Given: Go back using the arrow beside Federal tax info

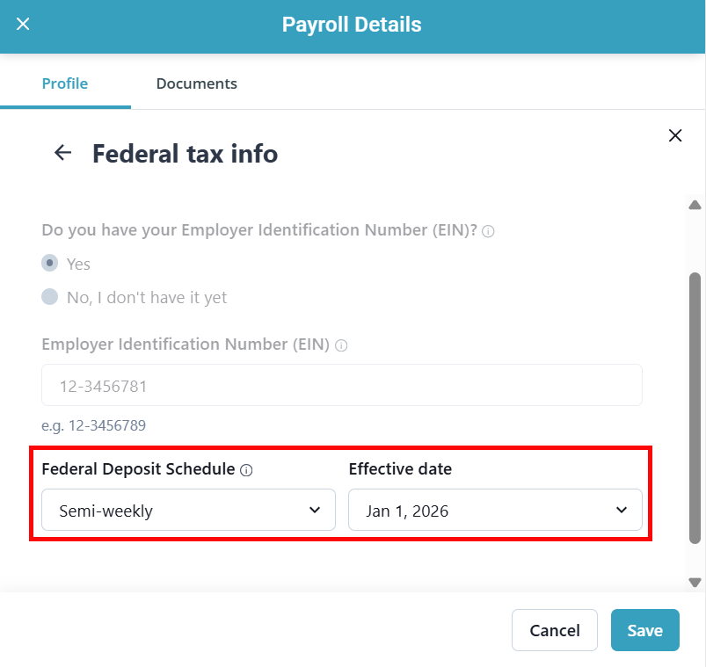Looking at the screenshot, I should click(x=62, y=153).
